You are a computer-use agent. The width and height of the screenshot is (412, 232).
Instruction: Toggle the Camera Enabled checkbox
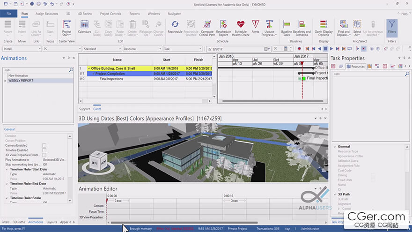point(44,145)
